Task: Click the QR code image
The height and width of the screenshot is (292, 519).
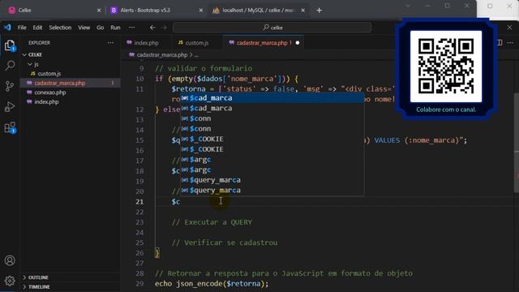Action: pyautogui.click(x=446, y=67)
